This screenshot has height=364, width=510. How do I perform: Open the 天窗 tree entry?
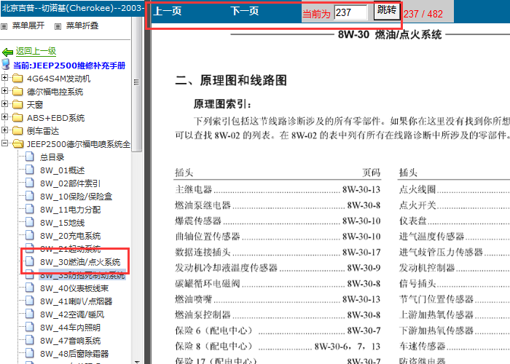[x=35, y=105]
